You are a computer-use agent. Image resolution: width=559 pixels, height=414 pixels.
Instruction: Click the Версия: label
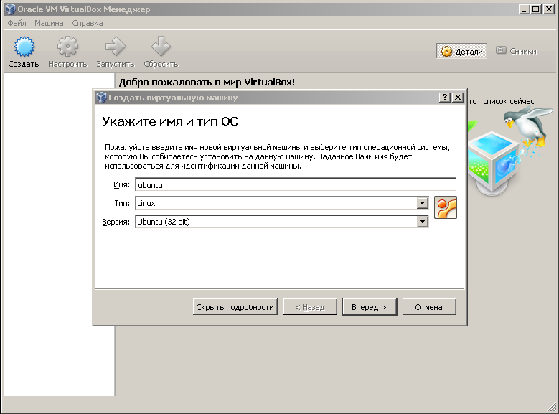pyautogui.click(x=116, y=222)
